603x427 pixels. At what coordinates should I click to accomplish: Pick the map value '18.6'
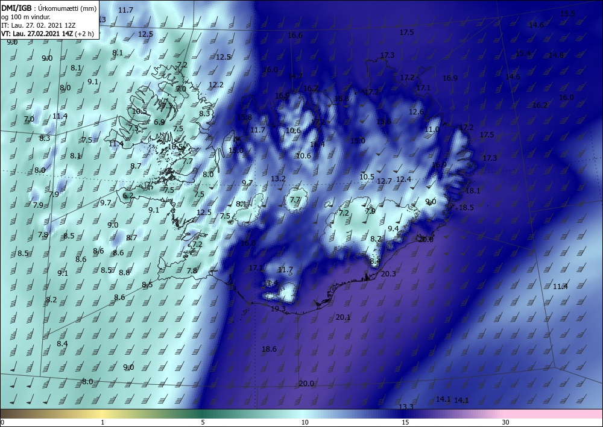269,349
